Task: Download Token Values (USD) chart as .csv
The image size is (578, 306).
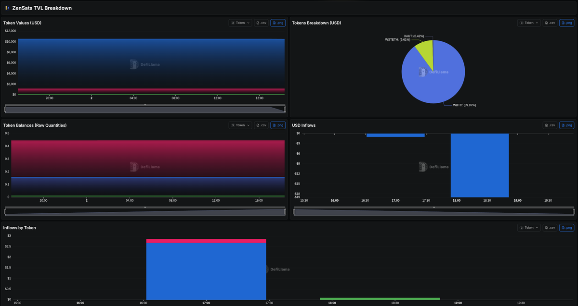Action: (x=261, y=23)
